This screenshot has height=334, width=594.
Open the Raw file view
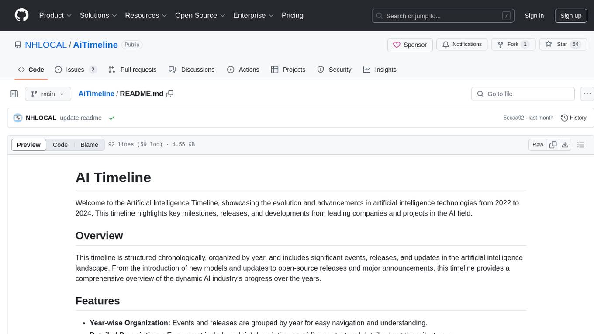click(x=538, y=145)
